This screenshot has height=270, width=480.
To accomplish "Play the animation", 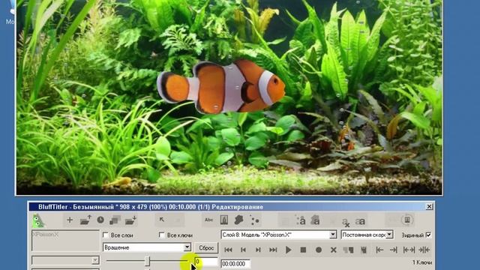I will pyautogui.click(x=288, y=250).
